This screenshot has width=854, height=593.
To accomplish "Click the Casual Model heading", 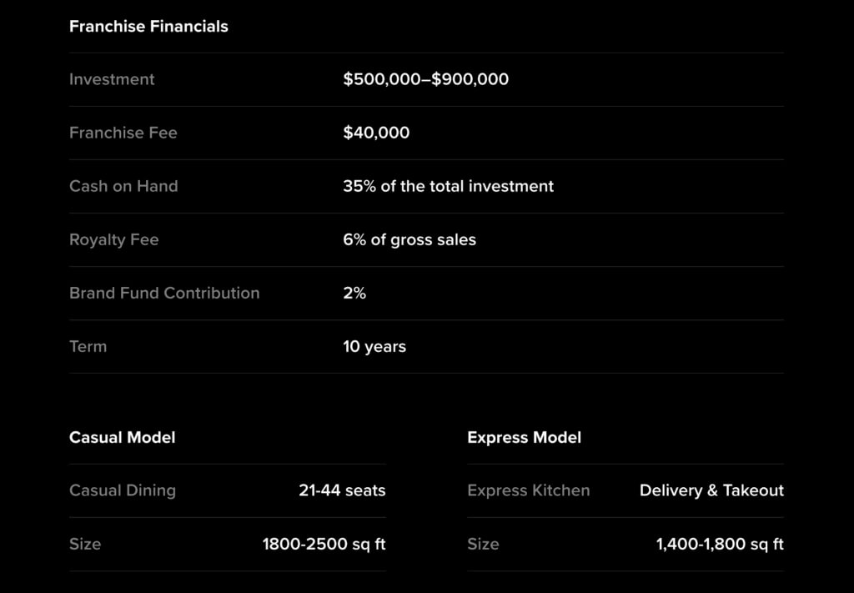I will [x=122, y=437].
